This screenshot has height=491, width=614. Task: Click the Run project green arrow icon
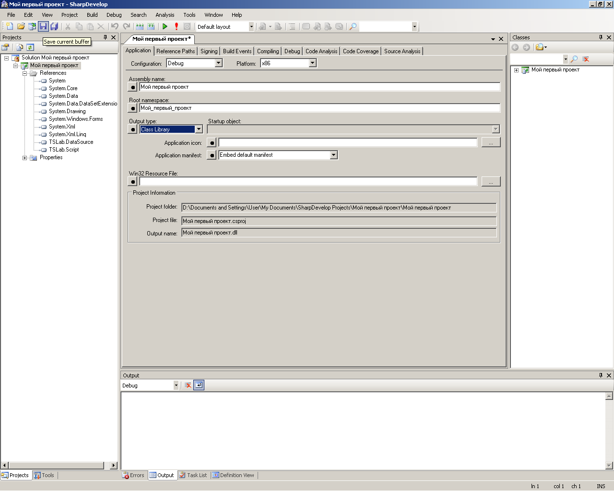(x=165, y=27)
